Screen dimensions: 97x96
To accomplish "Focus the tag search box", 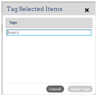I will click(x=49, y=32).
